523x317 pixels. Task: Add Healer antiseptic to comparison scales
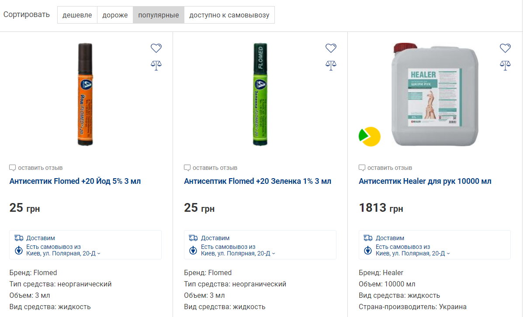click(506, 65)
